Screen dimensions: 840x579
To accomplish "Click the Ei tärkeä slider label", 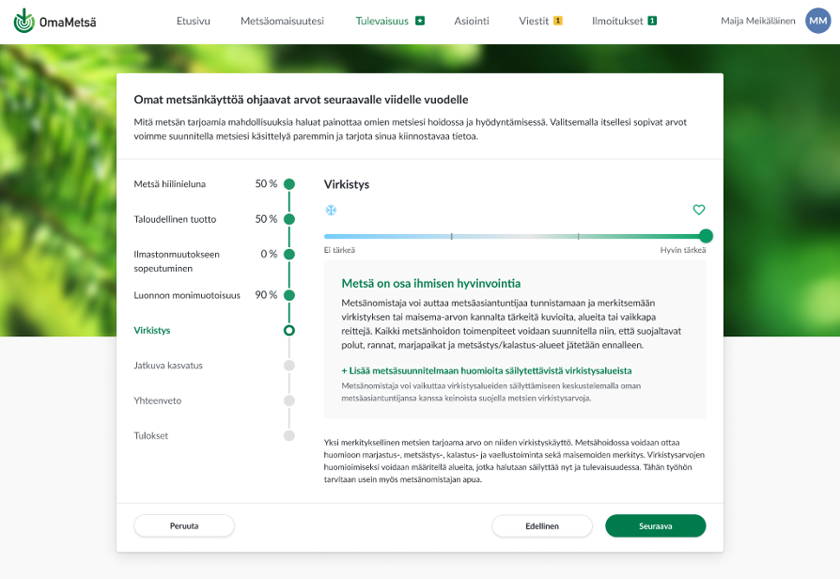I will (x=339, y=250).
